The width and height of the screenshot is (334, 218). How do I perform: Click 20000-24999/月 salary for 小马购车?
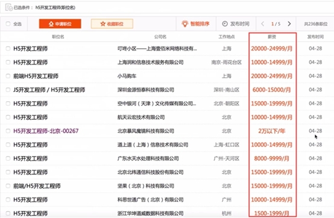(x=271, y=76)
